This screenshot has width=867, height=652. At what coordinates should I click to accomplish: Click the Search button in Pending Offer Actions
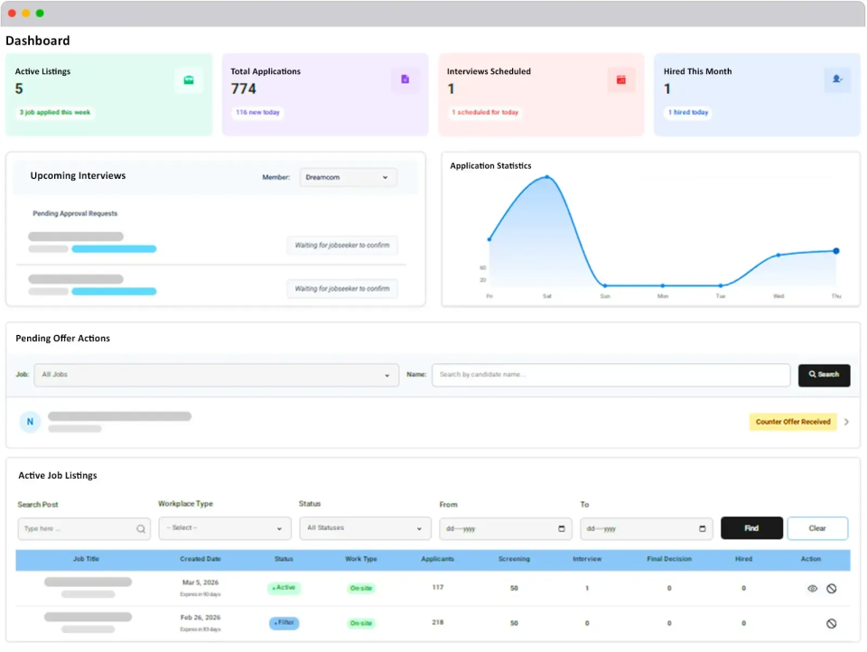click(823, 375)
